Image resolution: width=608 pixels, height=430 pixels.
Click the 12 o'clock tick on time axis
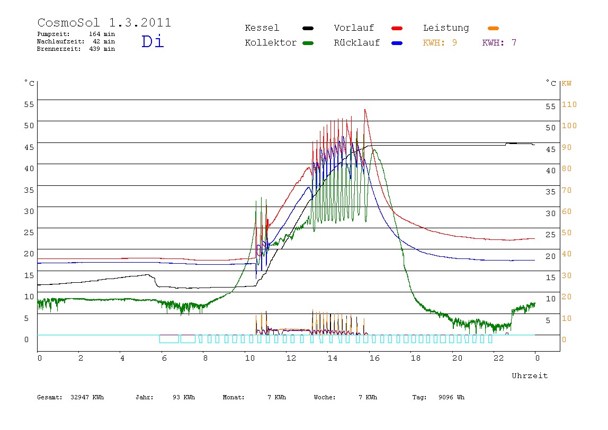(291, 359)
